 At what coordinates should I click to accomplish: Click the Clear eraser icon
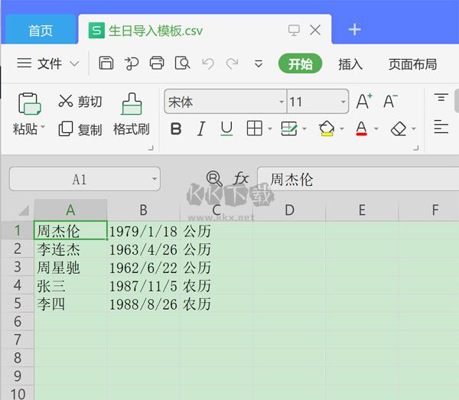click(399, 128)
